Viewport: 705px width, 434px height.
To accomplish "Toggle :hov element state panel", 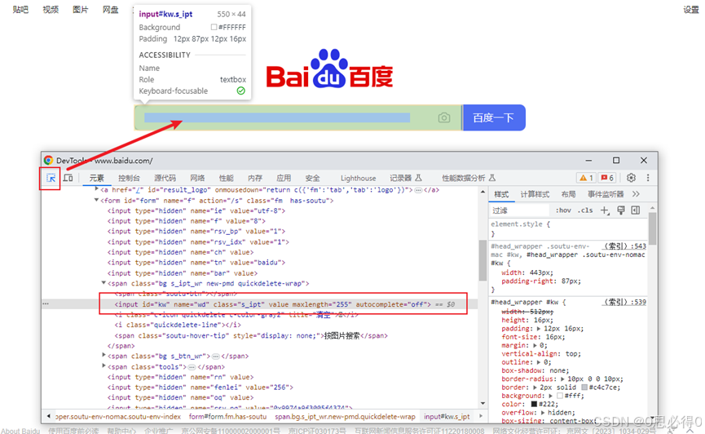I will click(x=563, y=210).
